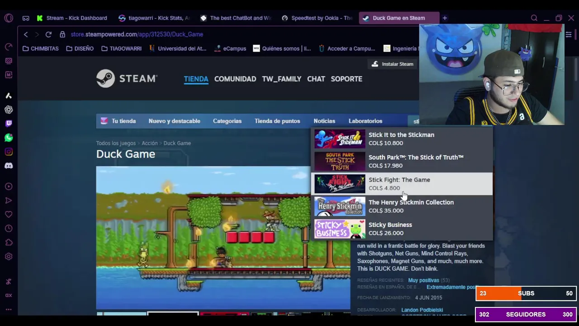Click the scissors icon near sidebar bottom
The height and width of the screenshot is (326, 579).
[x=9, y=281]
